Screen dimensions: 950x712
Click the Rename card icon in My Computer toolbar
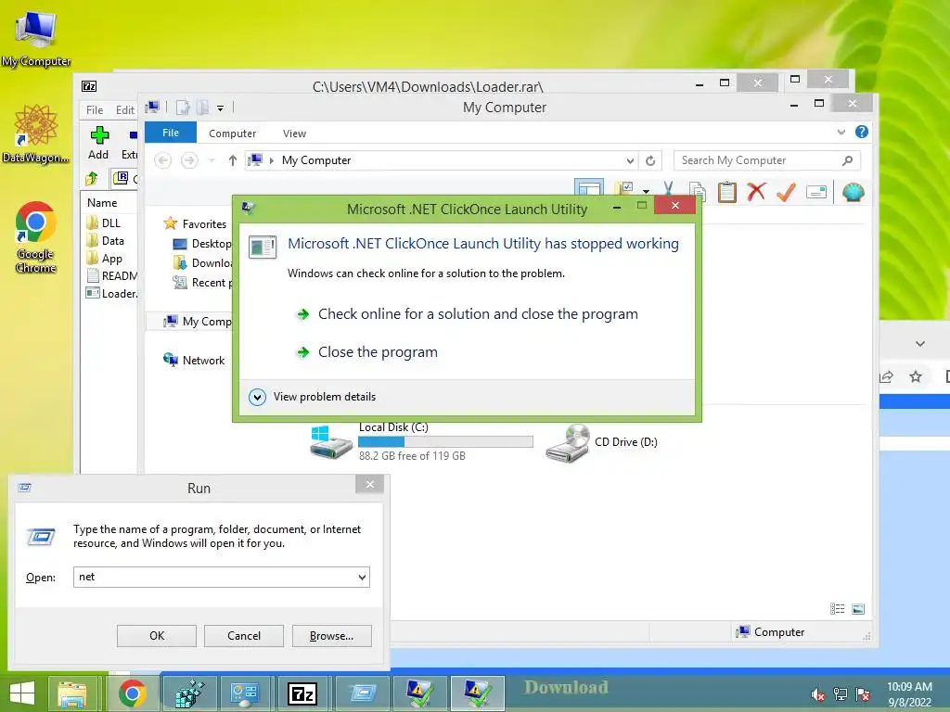pos(816,193)
